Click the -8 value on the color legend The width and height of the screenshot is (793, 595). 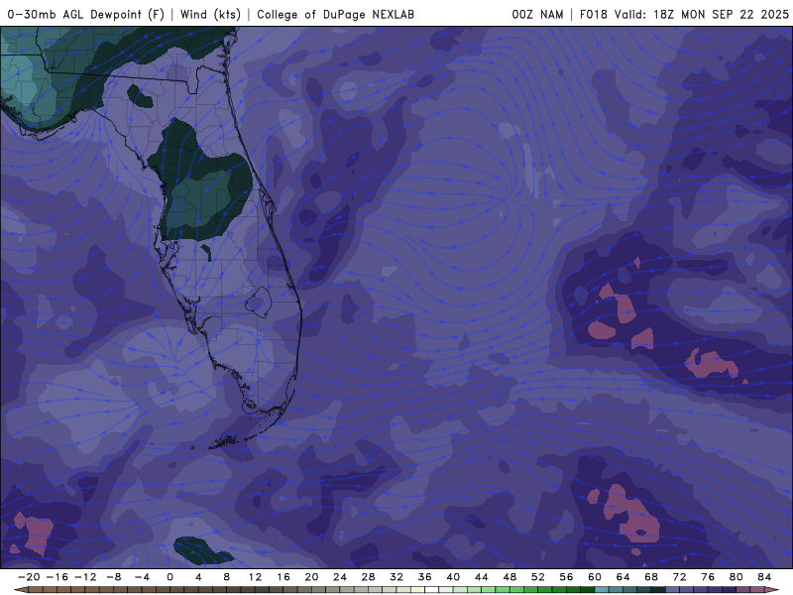coord(113,577)
